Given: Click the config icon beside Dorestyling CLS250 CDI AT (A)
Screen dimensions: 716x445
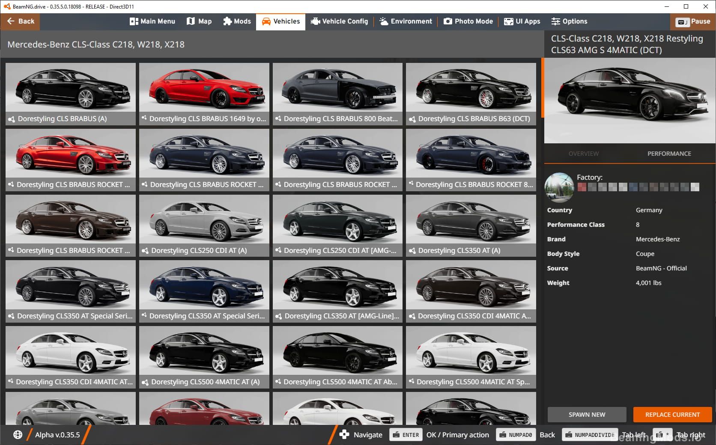Looking at the screenshot, I should pyautogui.click(x=145, y=251).
